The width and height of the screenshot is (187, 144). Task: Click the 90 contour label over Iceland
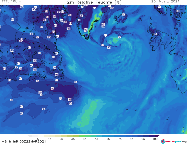coord(124,14)
